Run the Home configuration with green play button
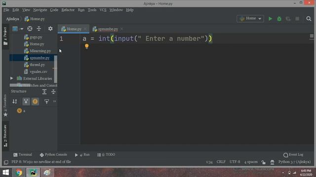The image size is (316, 177). click(270, 19)
